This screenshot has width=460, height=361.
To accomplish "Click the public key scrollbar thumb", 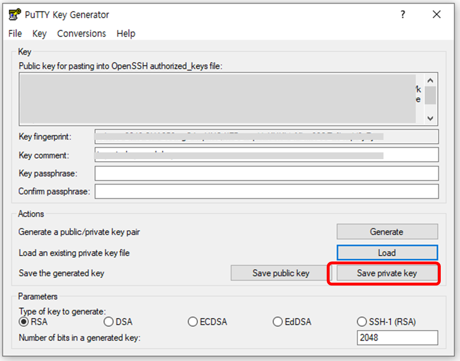I will tap(430, 95).
